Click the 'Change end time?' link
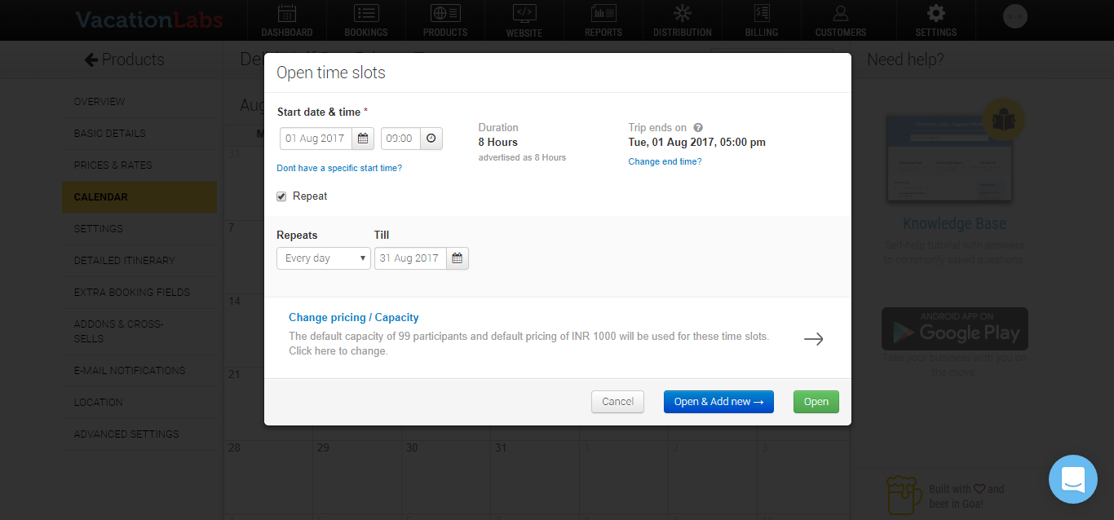This screenshot has height=520, width=1114. [665, 161]
